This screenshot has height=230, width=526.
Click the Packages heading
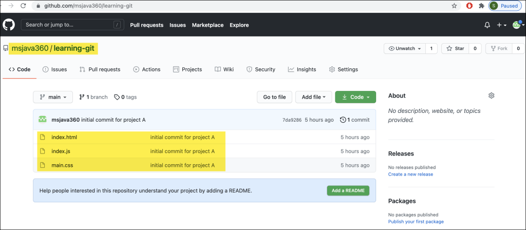pyautogui.click(x=402, y=201)
